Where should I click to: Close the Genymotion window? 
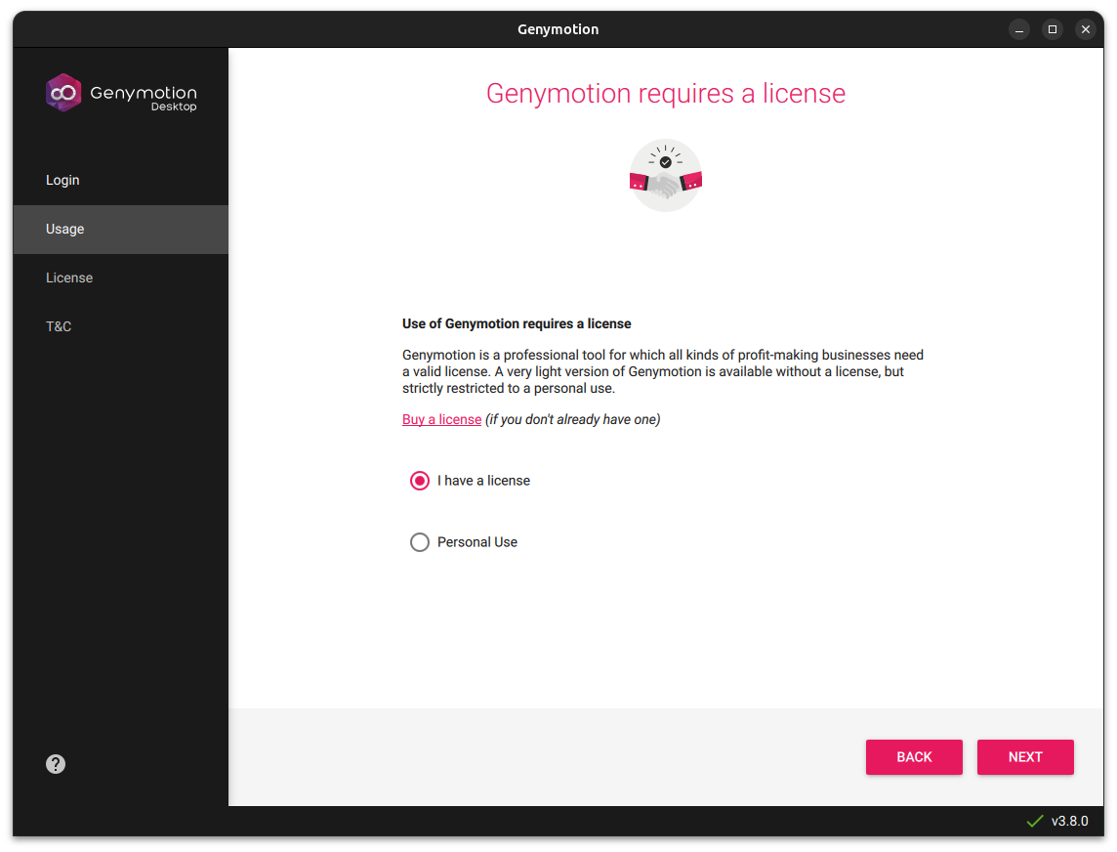(x=1085, y=29)
